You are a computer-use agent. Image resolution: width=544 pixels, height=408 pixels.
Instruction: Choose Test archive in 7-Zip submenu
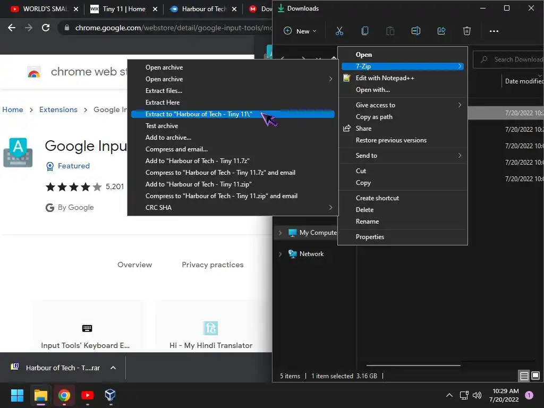tap(233, 126)
